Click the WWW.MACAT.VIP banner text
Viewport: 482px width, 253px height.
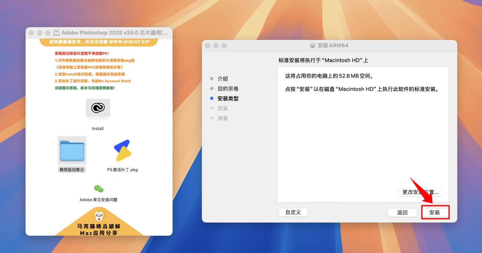pos(129,42)
